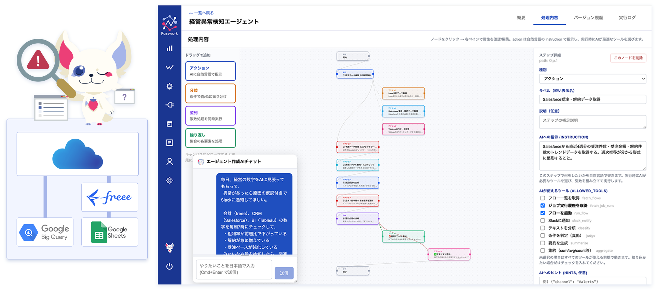The image size is (656, 294).
Task: Enable the Slackに通知 slack_notify checkbox
Action: pos(543,220)
